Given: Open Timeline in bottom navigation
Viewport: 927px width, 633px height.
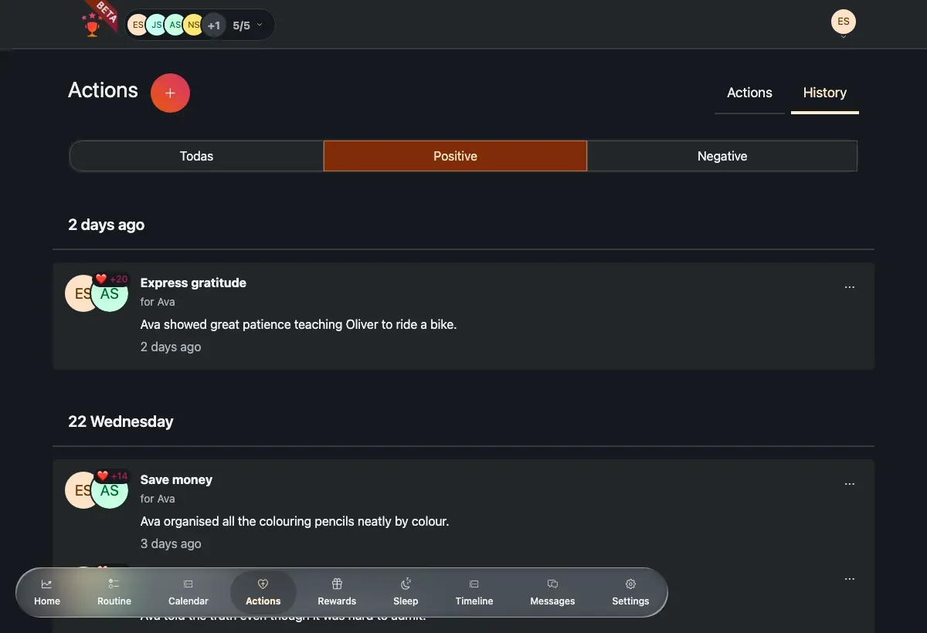Looking at the screenshot, I should [474, 593].
